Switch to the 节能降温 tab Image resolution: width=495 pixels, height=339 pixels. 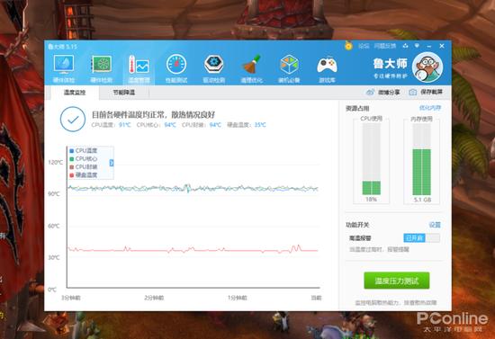click(x=124, y=93)
